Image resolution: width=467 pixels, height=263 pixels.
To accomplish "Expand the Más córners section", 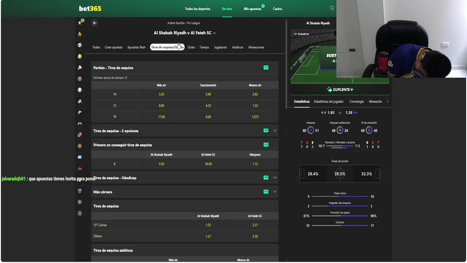I will 275,192.
